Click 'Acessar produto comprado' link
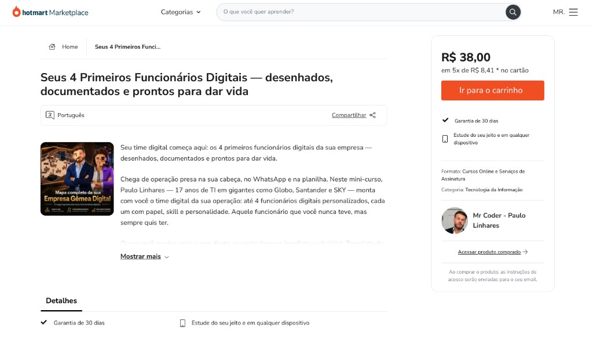593x349 pixels. tap(489, 252)
